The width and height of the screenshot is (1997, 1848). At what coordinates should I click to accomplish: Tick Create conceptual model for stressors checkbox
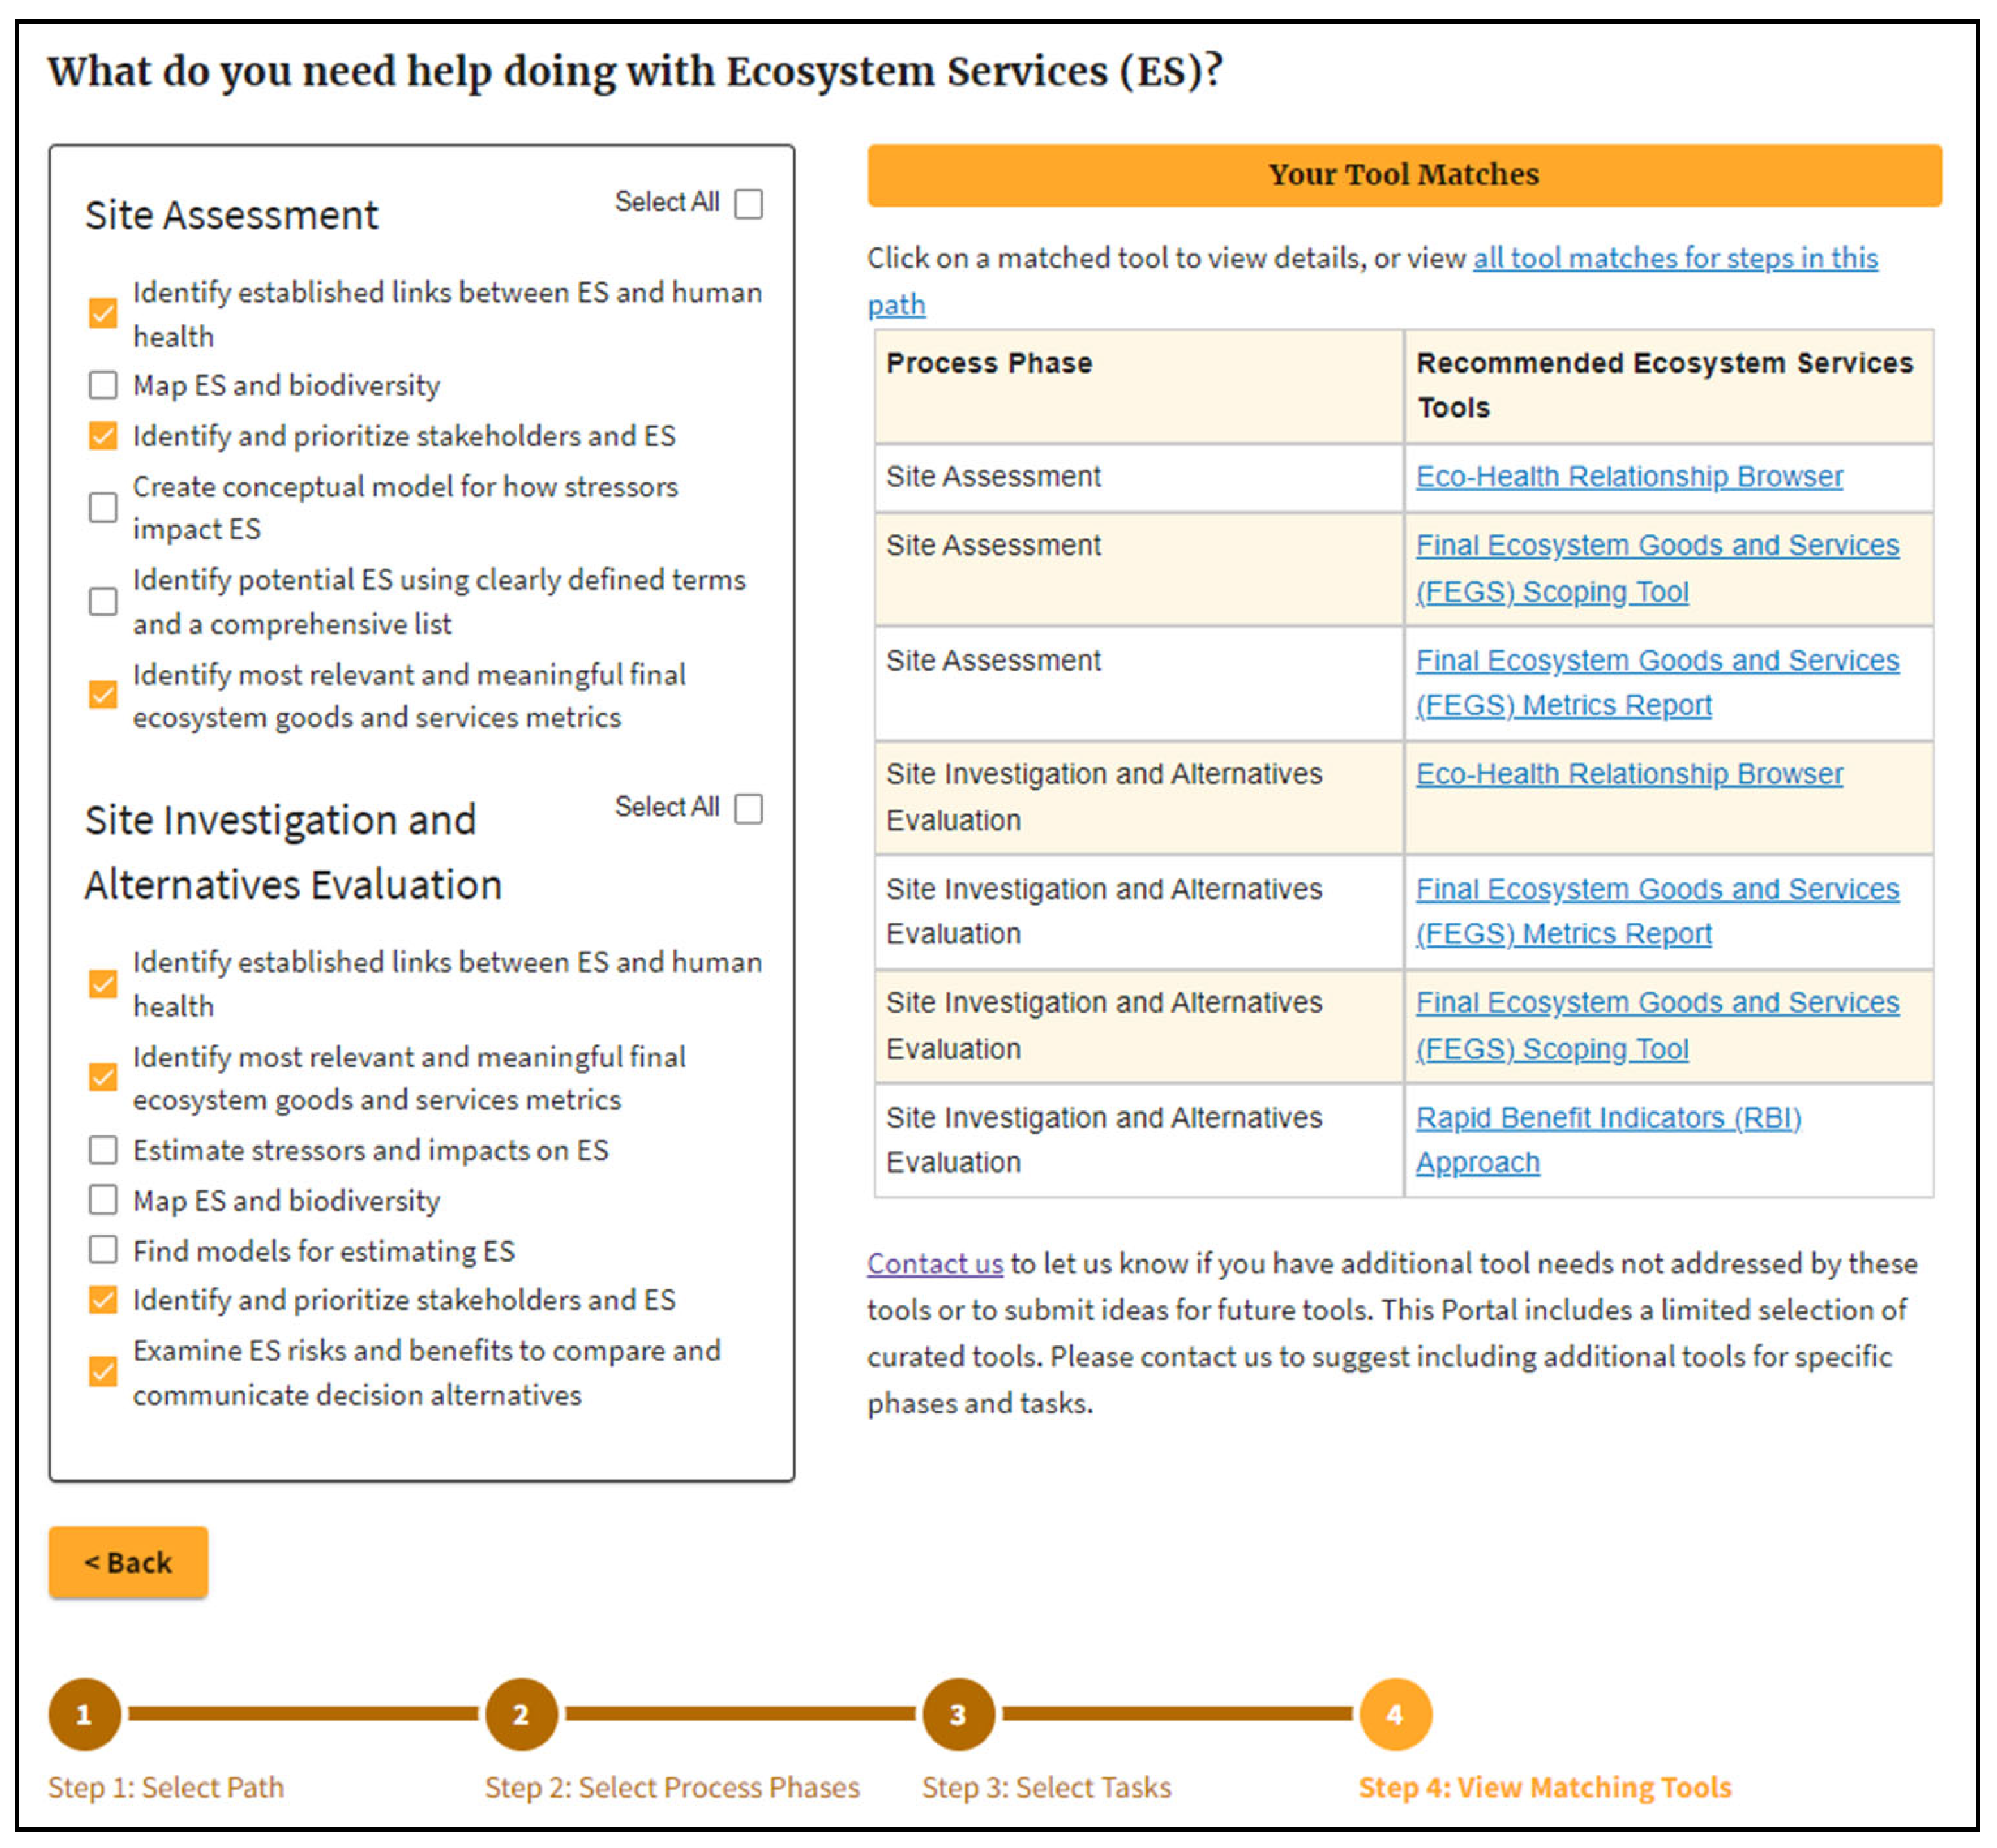tap(103, 508)
